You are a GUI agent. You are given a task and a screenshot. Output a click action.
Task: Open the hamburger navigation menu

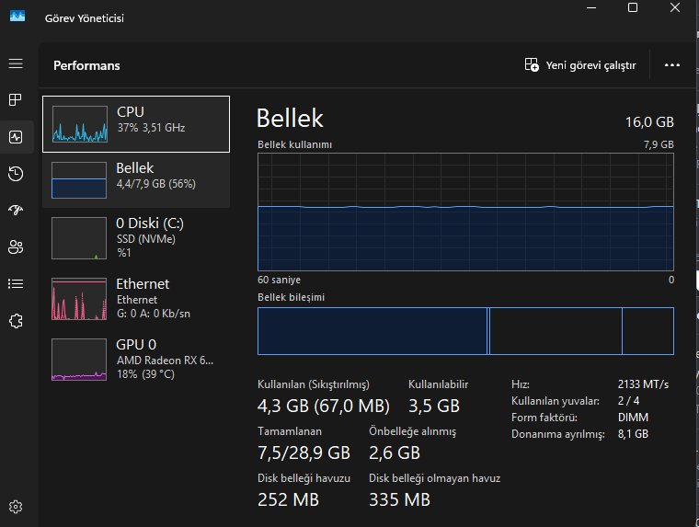(x=16, y=63)
